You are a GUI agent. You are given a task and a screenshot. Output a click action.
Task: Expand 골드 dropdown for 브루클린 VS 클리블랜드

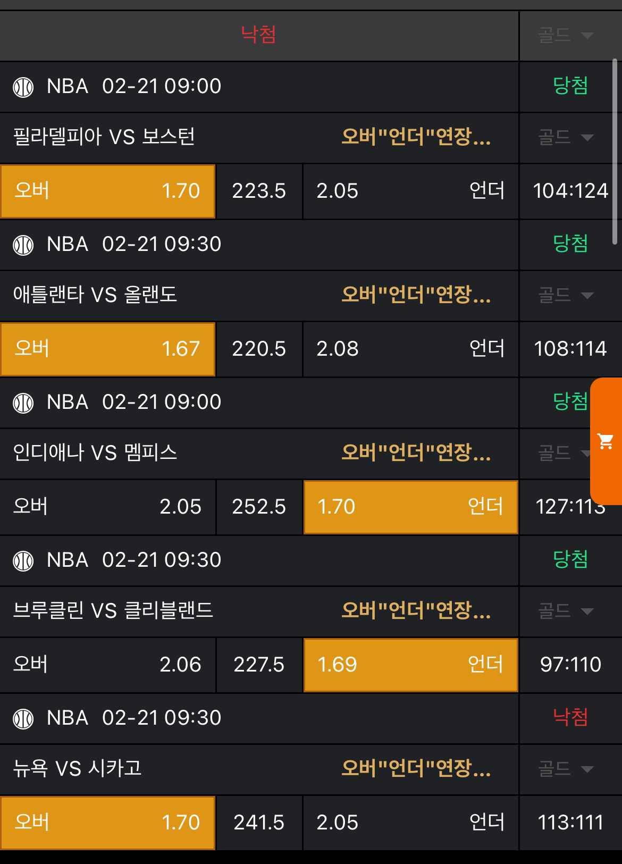coord(566,611)
